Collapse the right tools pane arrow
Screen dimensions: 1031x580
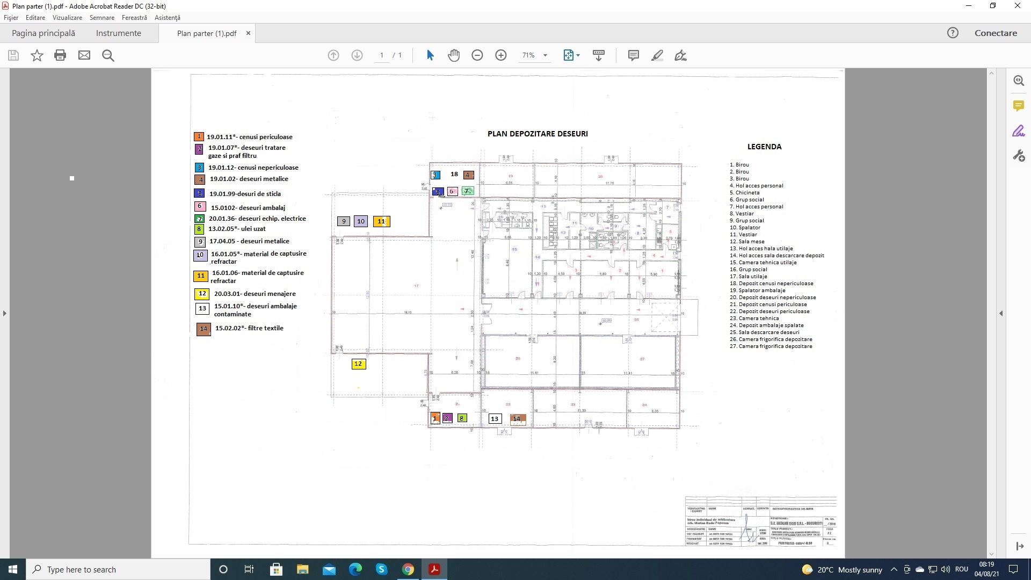pos(1001,313)
